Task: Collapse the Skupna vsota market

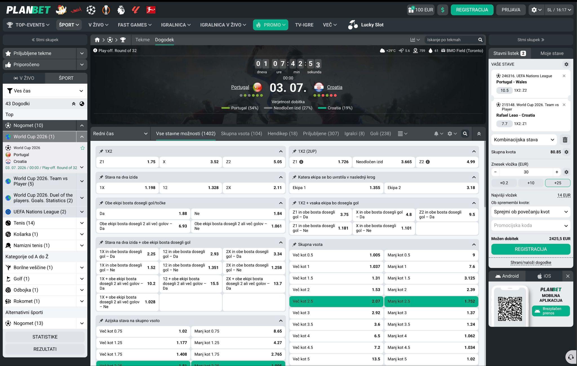Action: [474, 245]
